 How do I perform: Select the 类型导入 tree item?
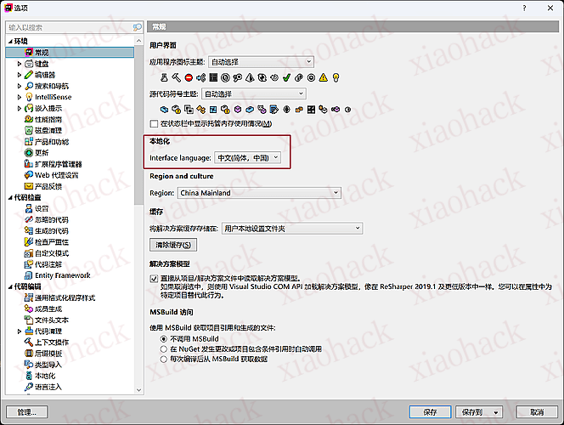pos(48,365)
